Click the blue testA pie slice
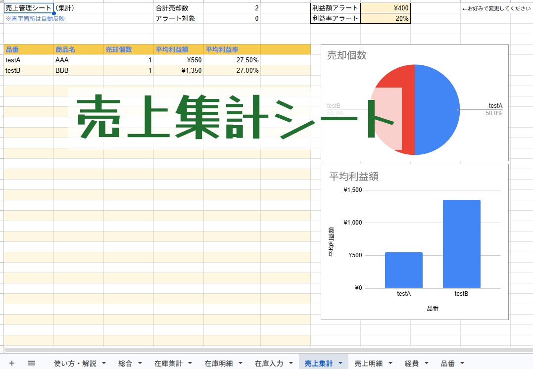 coord(437,109)
